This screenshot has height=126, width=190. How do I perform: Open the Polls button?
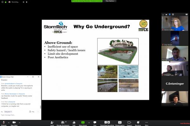[74, 123]
